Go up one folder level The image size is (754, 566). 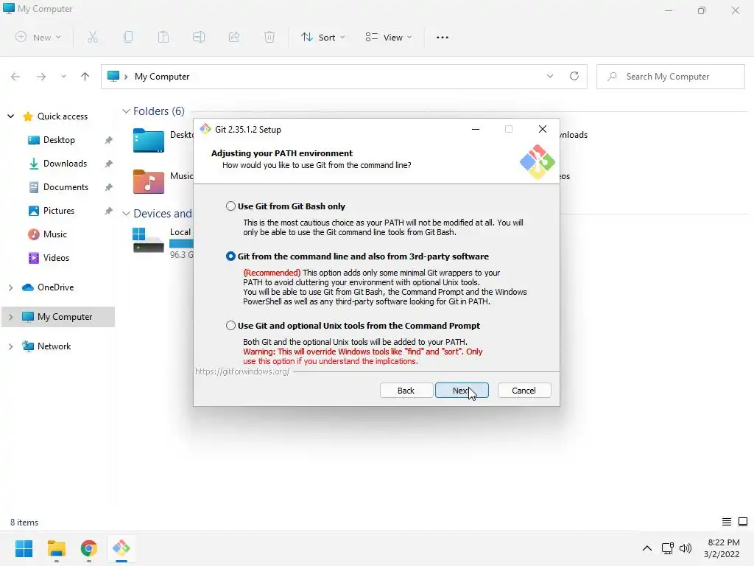tap(85, 77)
